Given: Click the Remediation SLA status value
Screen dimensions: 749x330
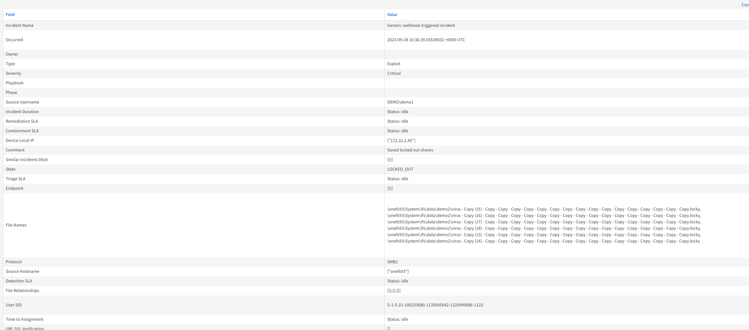Looking at the screenshot, I should [398, 121].
